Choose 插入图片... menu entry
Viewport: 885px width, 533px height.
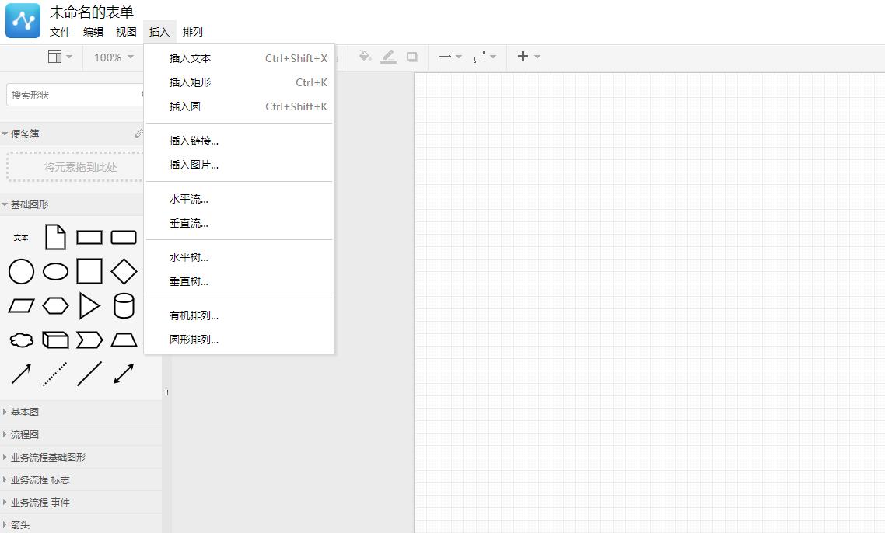coord(240,165)
